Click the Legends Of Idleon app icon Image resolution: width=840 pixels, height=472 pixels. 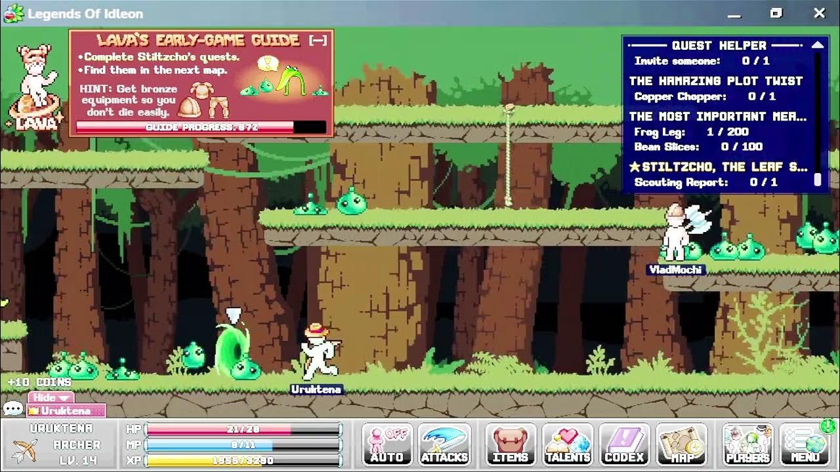tap(13, 13)
